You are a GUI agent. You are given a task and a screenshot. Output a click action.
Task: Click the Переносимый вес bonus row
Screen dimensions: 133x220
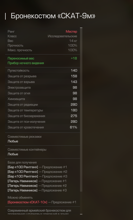42,58
